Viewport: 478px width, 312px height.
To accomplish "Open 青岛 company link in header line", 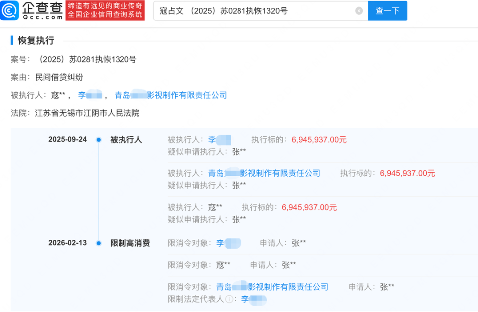I will pyautogui.click(x=170, y=95).
